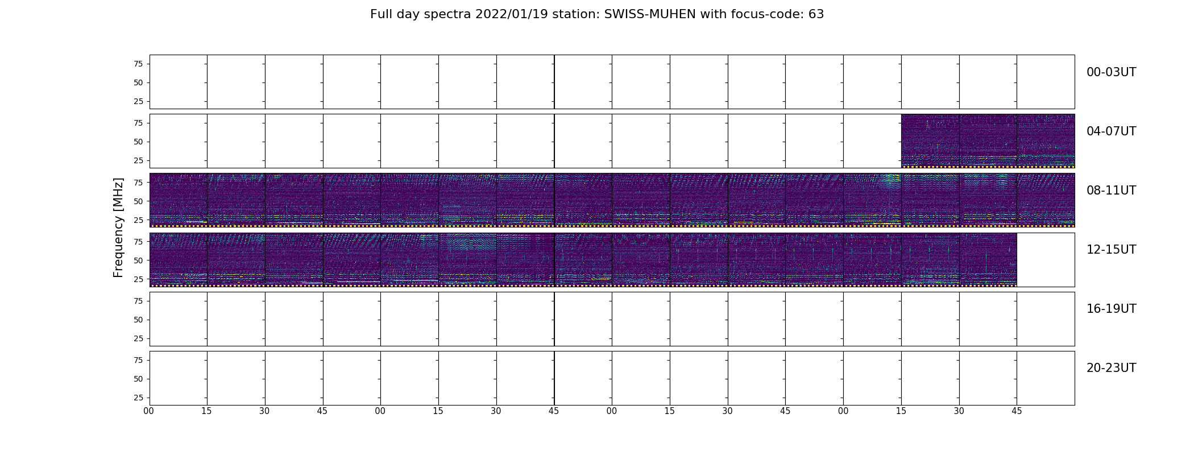Click the Frequency [MHz] axis label
Image resolution: width=1194 pixels, height=455 pixels.
[x=118, y=227]
